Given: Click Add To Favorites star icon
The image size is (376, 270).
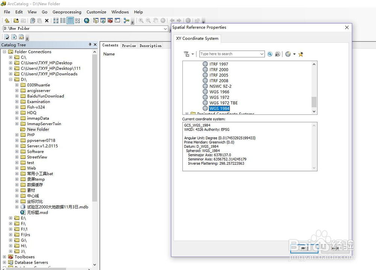Looking at the screenshot, I should [301, 54].
